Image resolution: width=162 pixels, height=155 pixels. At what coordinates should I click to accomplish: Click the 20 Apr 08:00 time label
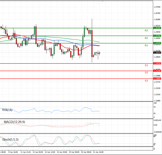(x=86, y=152)
